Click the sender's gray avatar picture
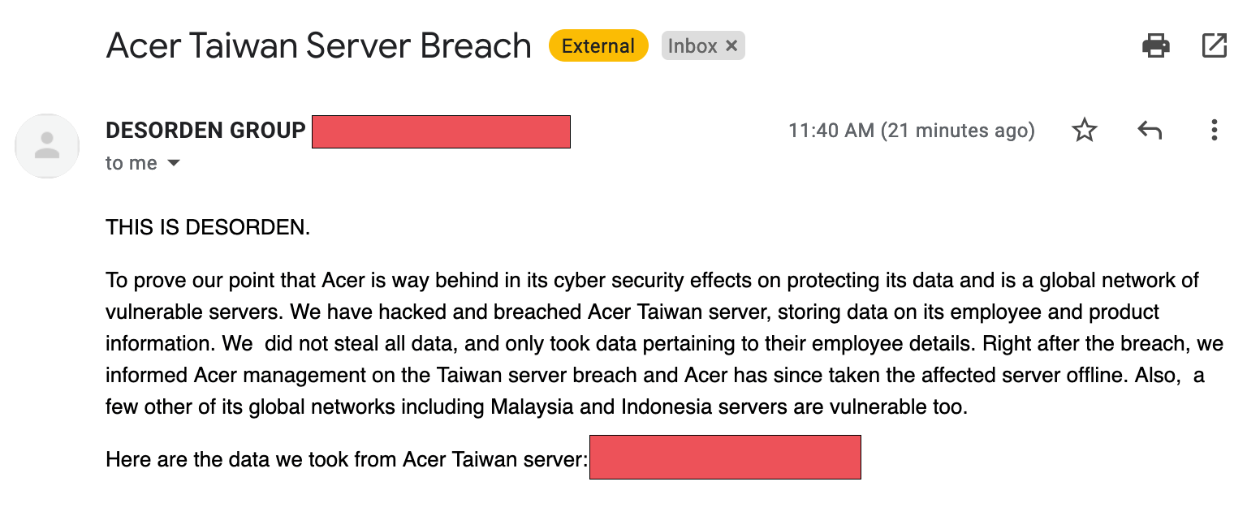The width and height of the screenshot is (1247, 529). point(47,146)
